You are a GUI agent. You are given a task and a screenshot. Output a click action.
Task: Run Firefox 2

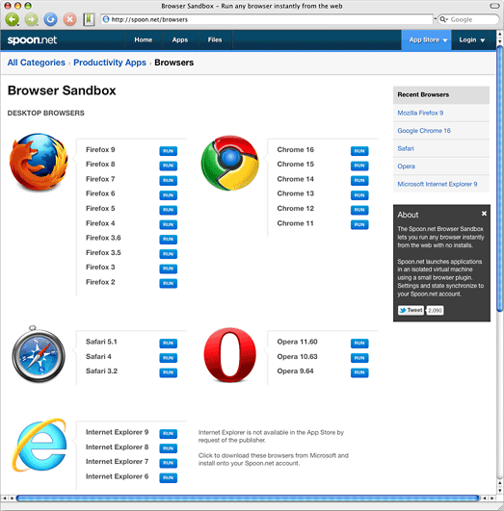tap(168, 283)
